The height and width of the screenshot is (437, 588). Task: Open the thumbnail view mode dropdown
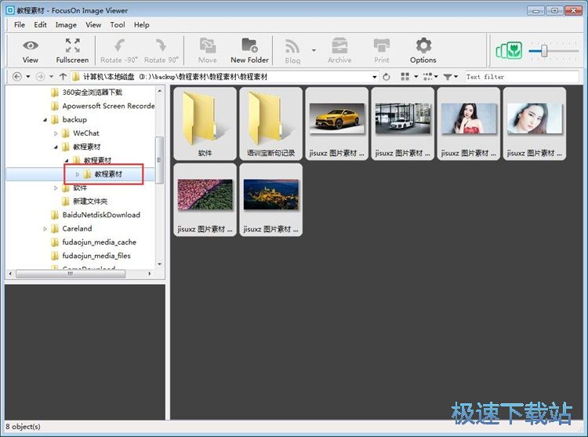pos(408,77)
